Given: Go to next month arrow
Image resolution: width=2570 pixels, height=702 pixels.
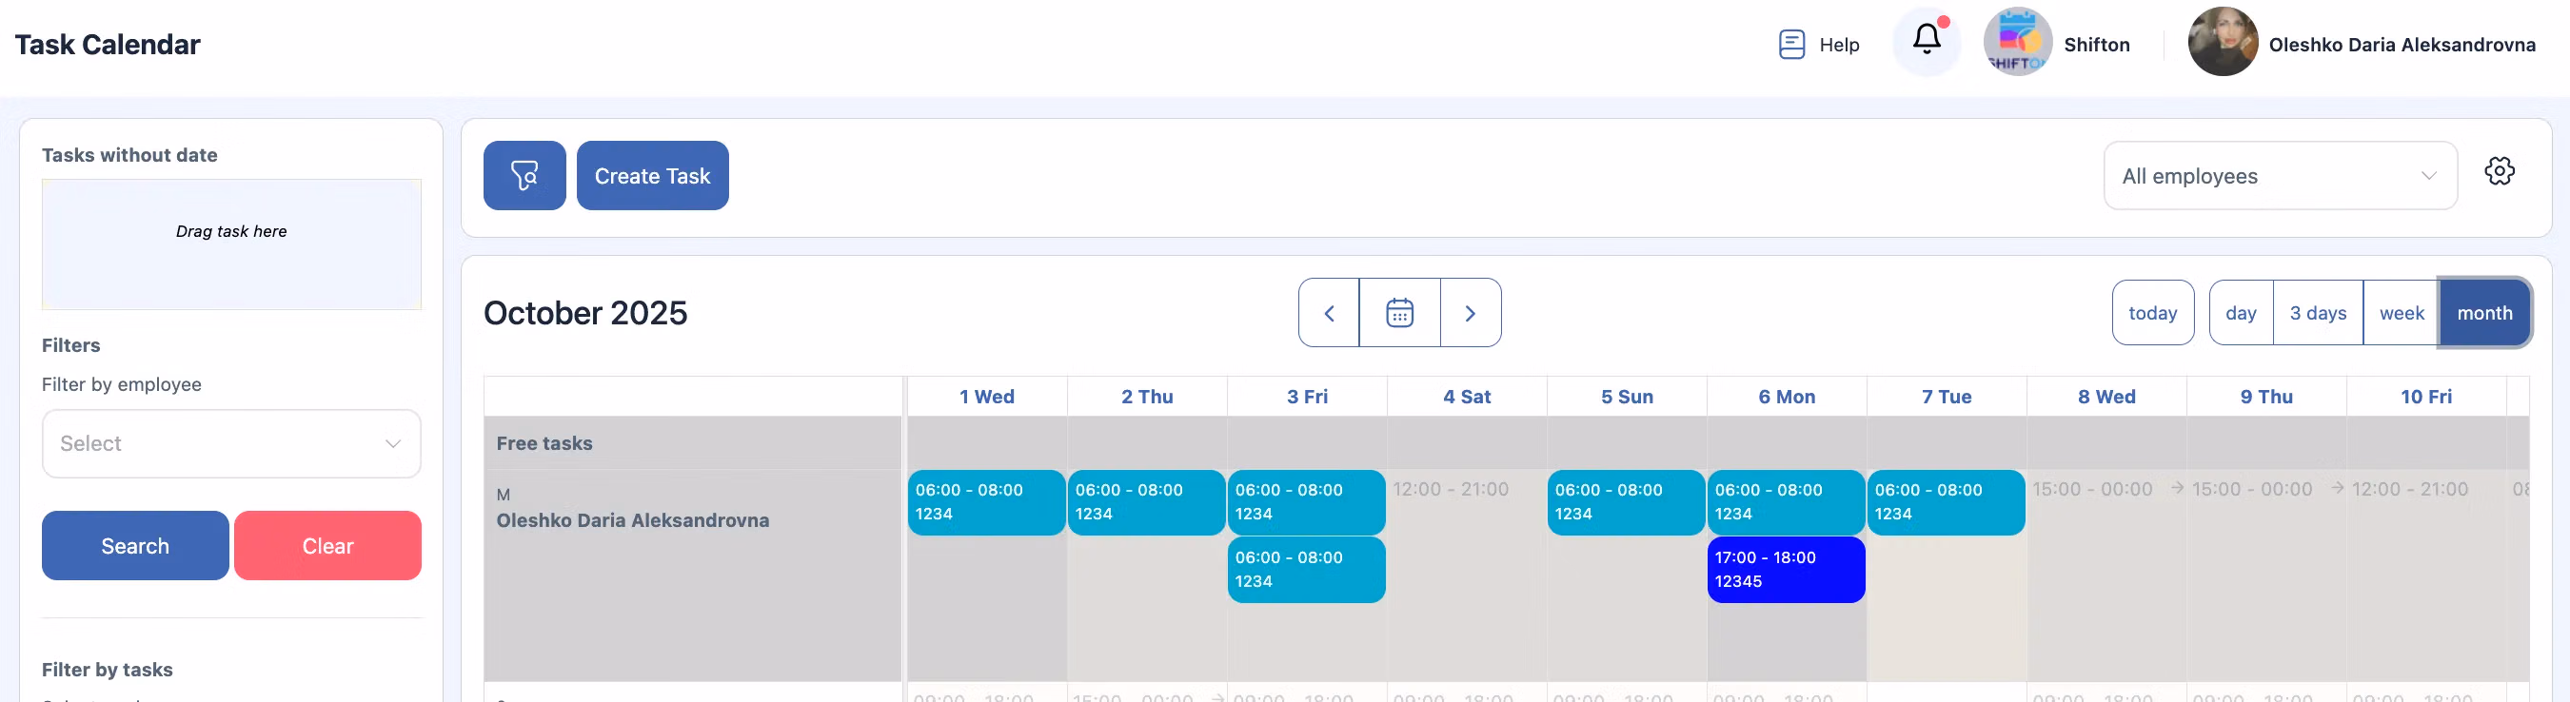Looking at the screenshot, I should (1470, 313).
